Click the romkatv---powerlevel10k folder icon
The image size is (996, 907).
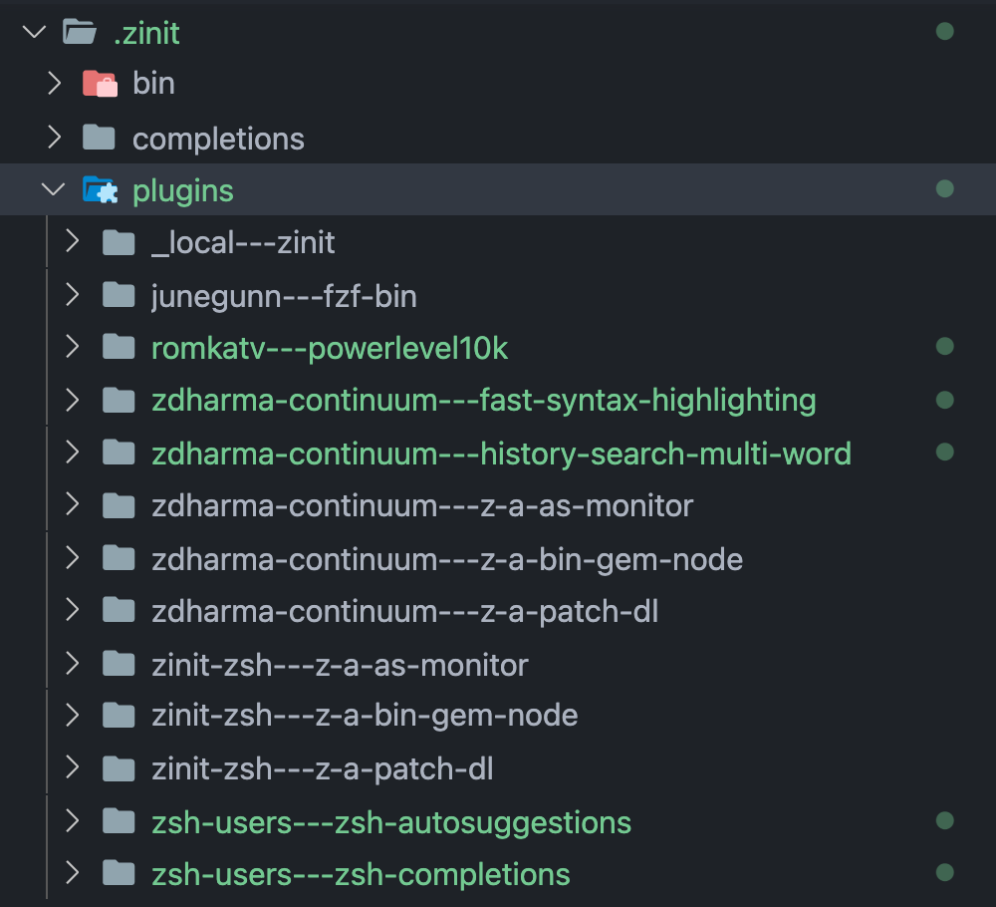(119, 347)
